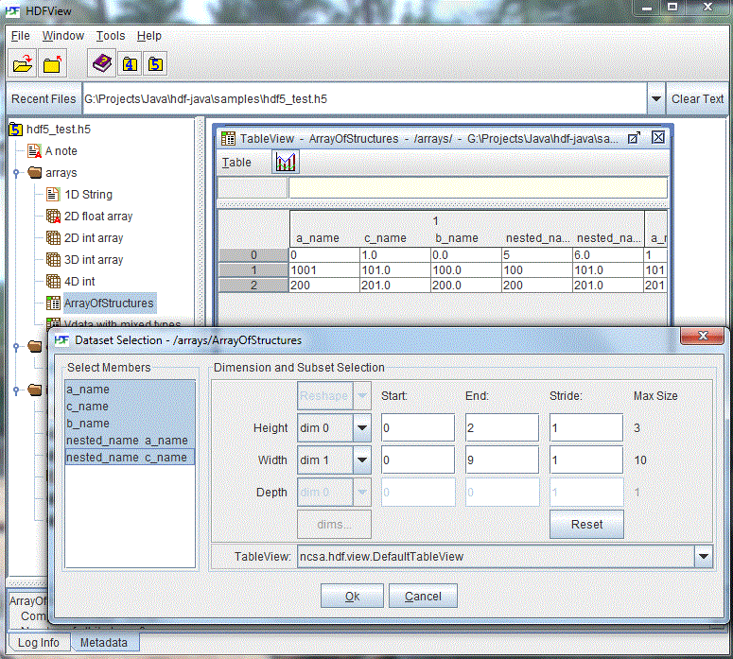The width and height of the screenshot is (733, 659).
Task: Click the chart icon in TableView toolbar
Action: pos(286,163)
